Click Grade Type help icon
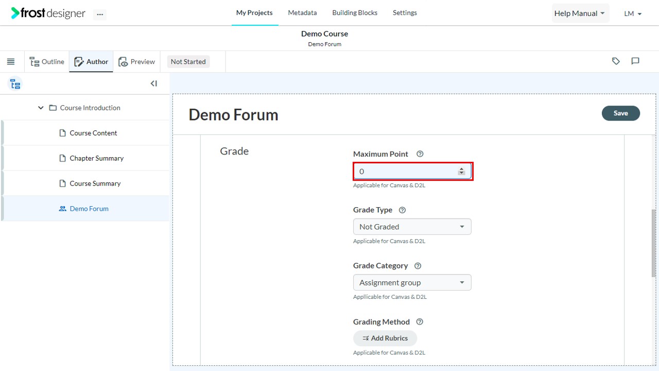The width and height of the screenshot is (659, 371). pyautogui.click(x=403, y=210)
